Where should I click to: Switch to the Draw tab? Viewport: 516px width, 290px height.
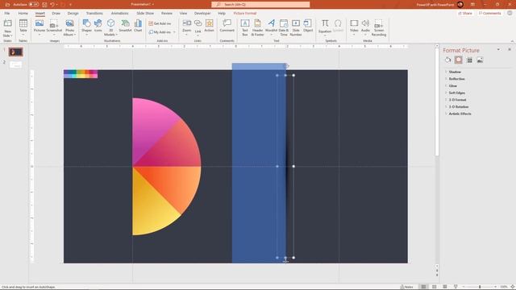click(x=56, y=14)
